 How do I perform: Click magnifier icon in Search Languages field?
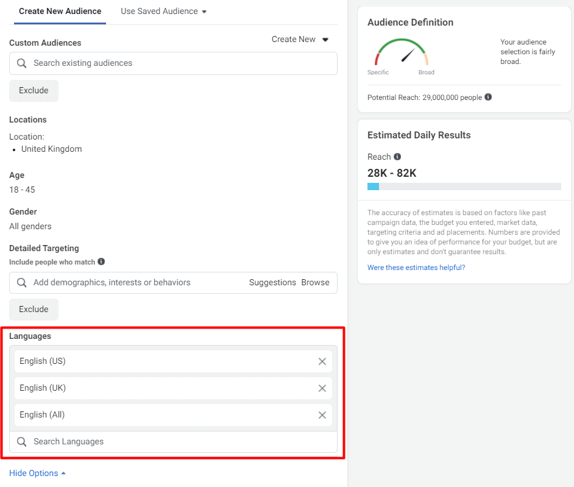coord(22,442)
